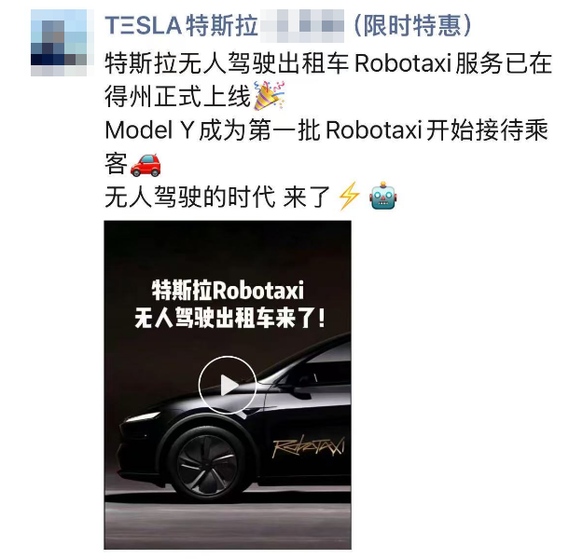The height and width of the screenshot is (559, 583).
Task: Click the red car emoji
Action: coord(146,165)
